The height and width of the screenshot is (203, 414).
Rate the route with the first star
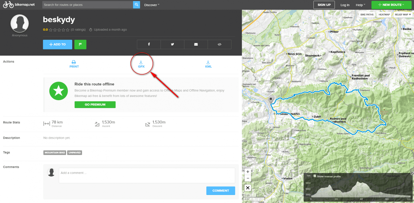click(x=51, y=30)
